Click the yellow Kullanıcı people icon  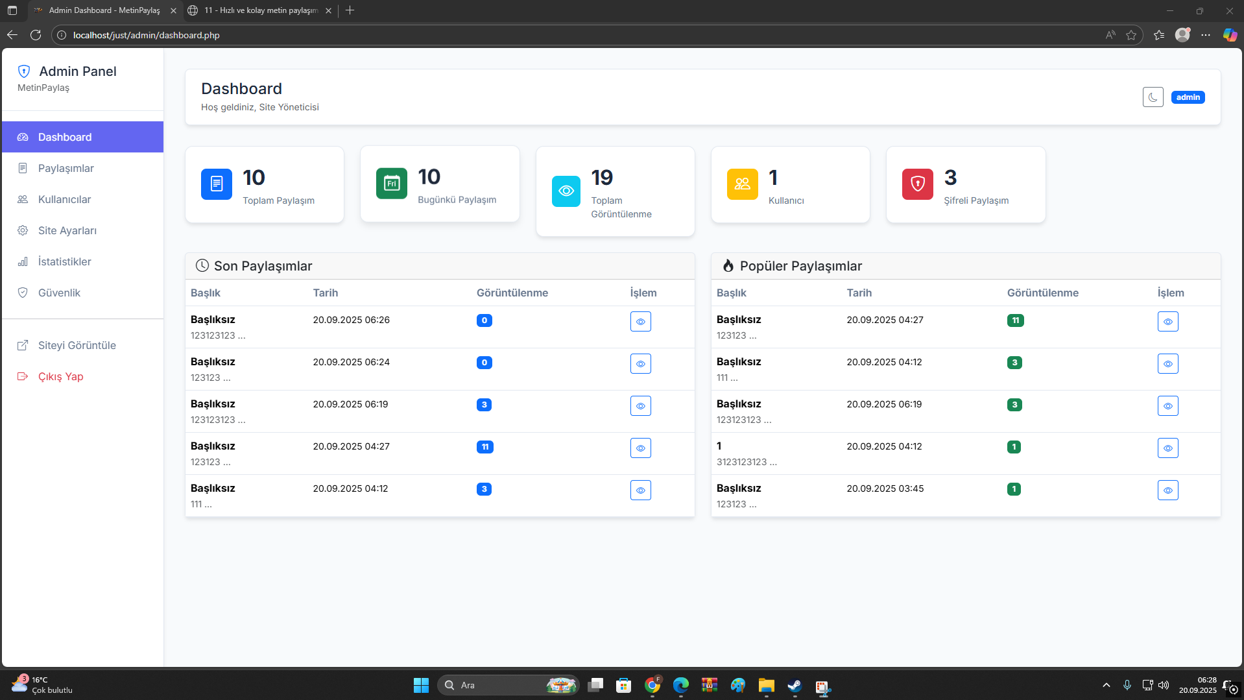coord(742,184)
